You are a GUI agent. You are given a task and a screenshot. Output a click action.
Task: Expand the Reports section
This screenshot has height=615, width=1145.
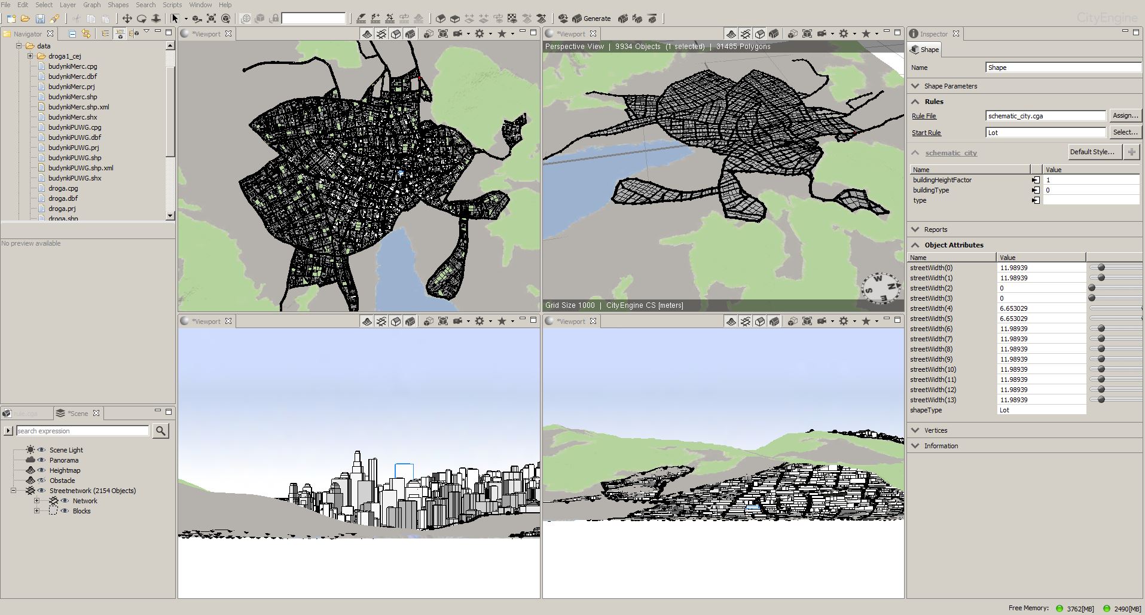(x=915, y=230)
